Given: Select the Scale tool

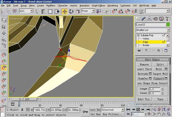Looking at the screenshot, I should [78, 11].
